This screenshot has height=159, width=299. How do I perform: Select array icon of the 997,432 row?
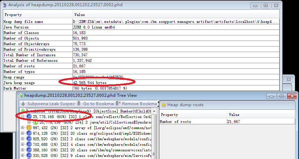click(x=29, y=128)
